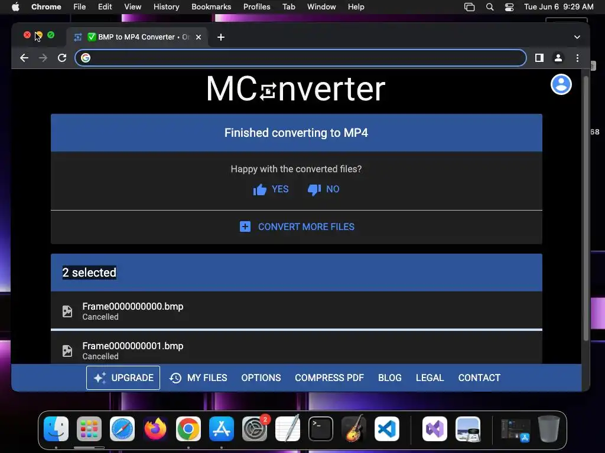Open Chrome profile icon in toolbar
This screenshot has height=453, width=605.
click(558, 58)
